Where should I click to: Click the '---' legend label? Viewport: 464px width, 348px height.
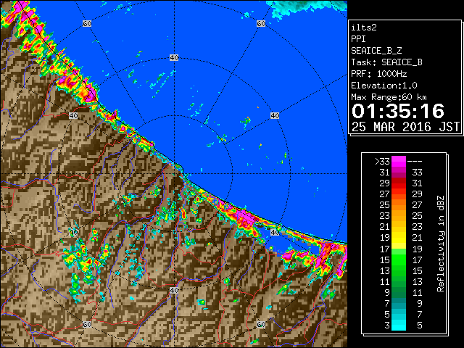click(x=415, y=161)
